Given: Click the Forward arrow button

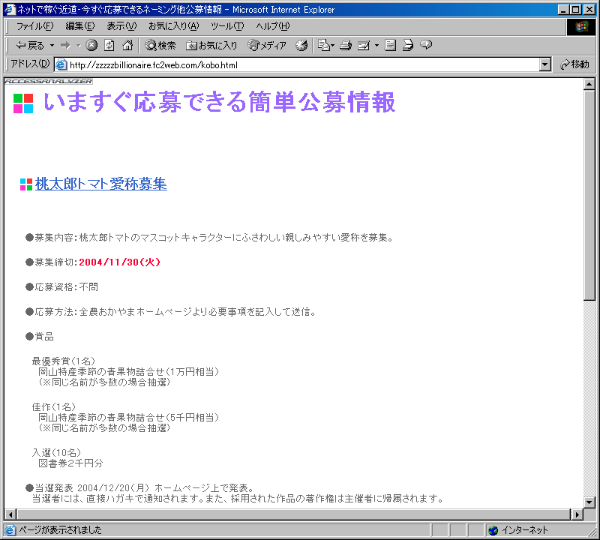Looking at the screenshot, I should coord(66,46).
